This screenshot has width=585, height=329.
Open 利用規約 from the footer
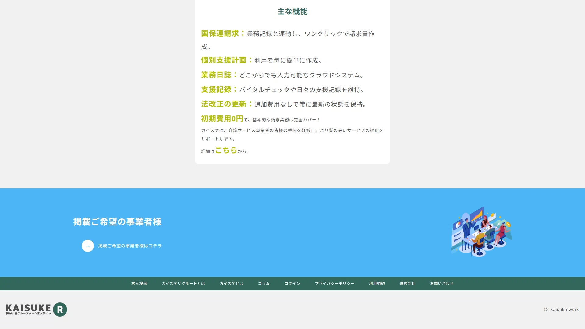pyautogui.click(x=377, y=284)
